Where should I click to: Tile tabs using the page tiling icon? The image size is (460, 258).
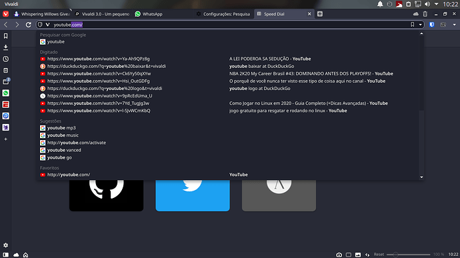[349, 255]
